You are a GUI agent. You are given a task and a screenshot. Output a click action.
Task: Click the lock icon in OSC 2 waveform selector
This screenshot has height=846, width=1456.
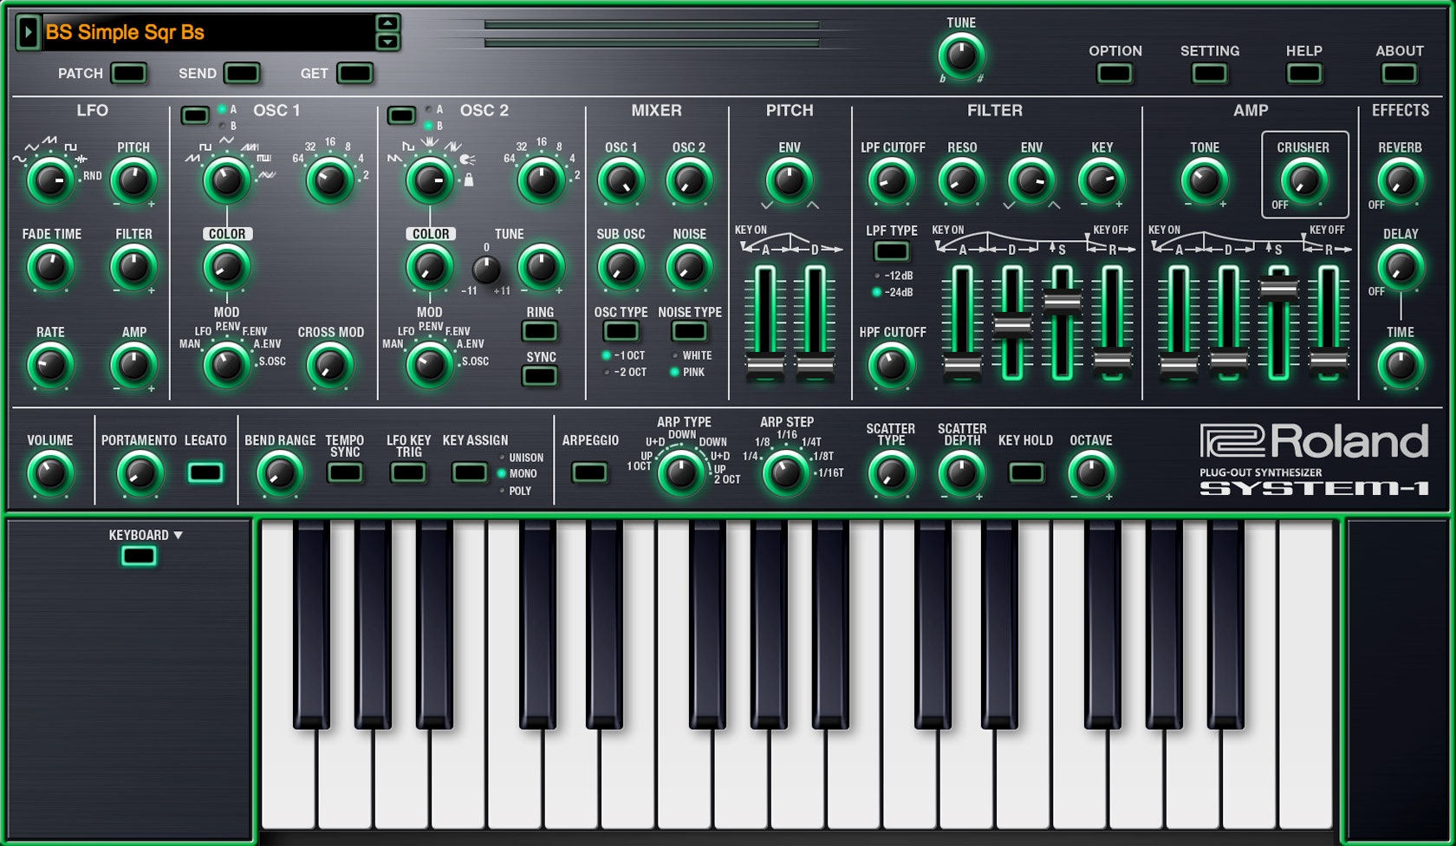point(468,180)
